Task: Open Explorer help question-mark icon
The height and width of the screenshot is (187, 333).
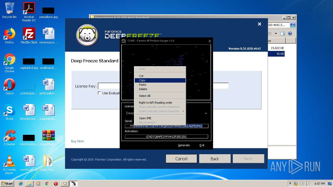Action: [290, 34]
